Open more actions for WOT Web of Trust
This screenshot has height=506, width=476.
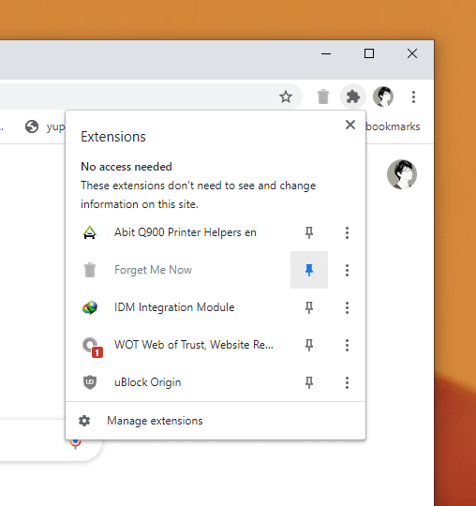click(x=347, y=345)
